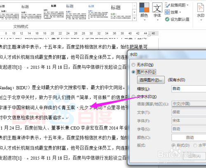Expand the style gallery more arrow
Viewport: 206px width, 168px height.
(x=134, y=18)
